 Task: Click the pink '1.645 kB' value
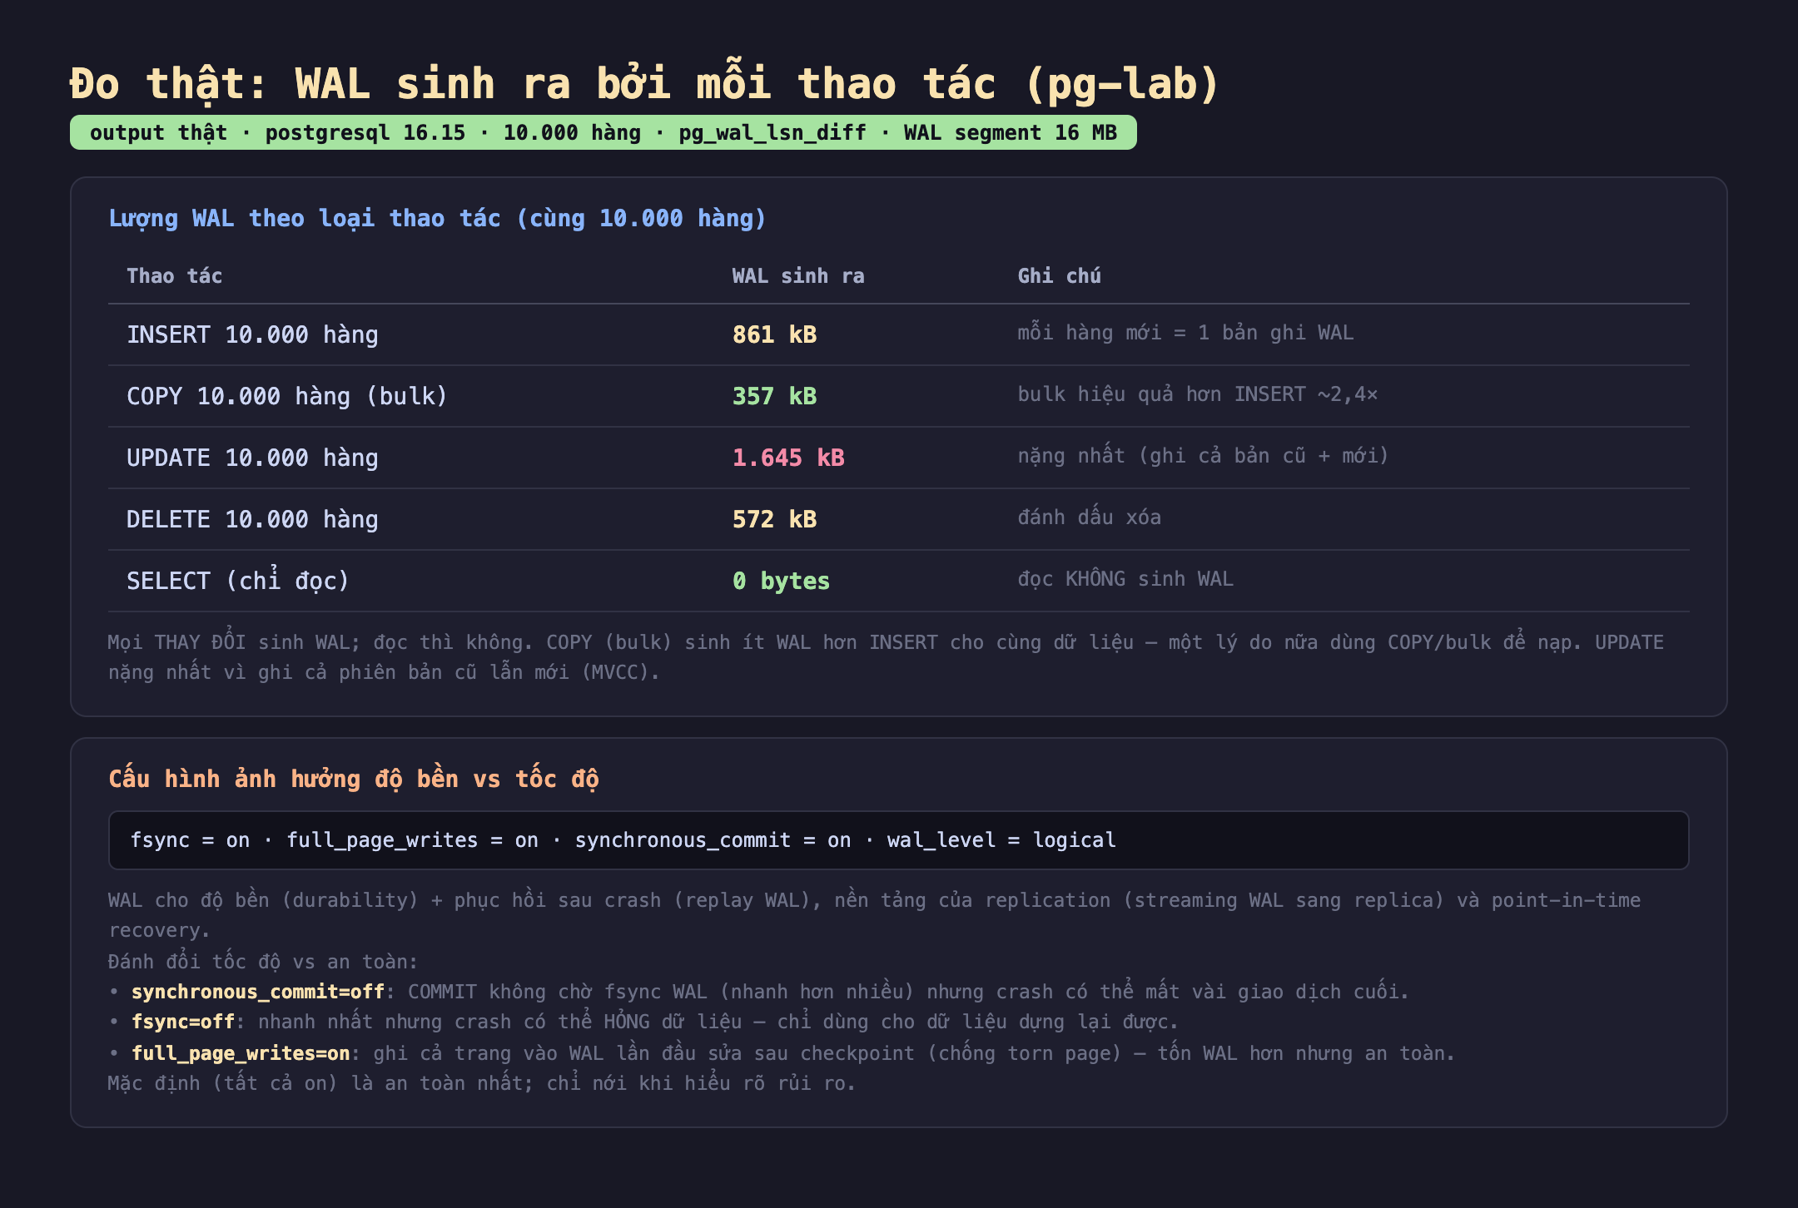788,458
